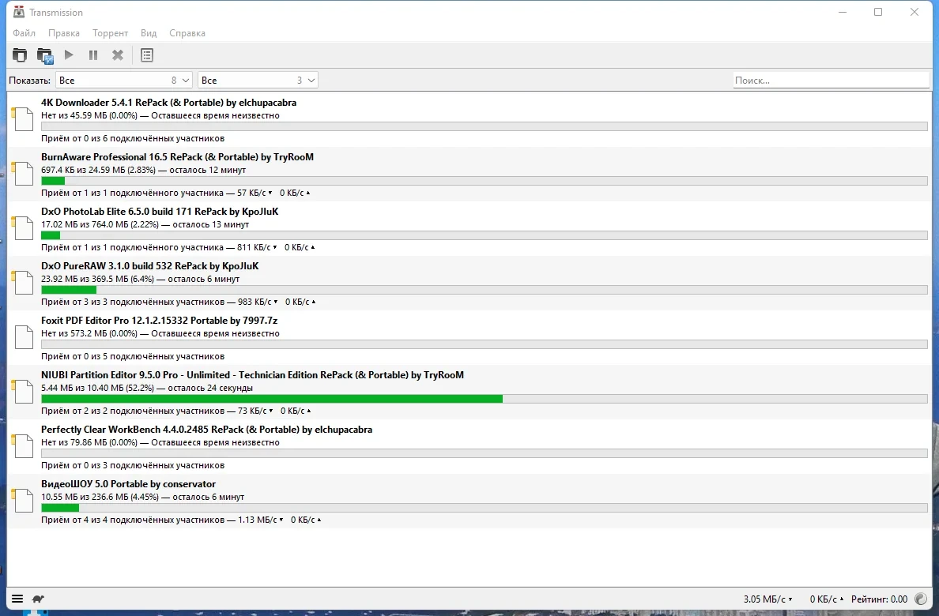The image size is (939, 616).
Task: Maximize the Transmission window
Action: [x=878, y=12]
